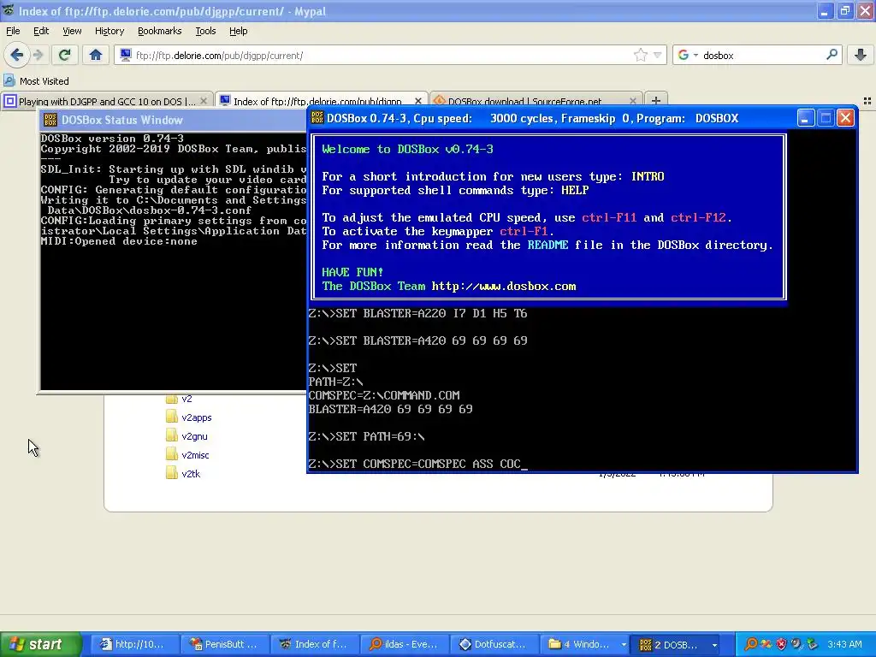Screen dimensions: 876x657
Task: Open the Bookmarks menu
Action: (159, 31)
